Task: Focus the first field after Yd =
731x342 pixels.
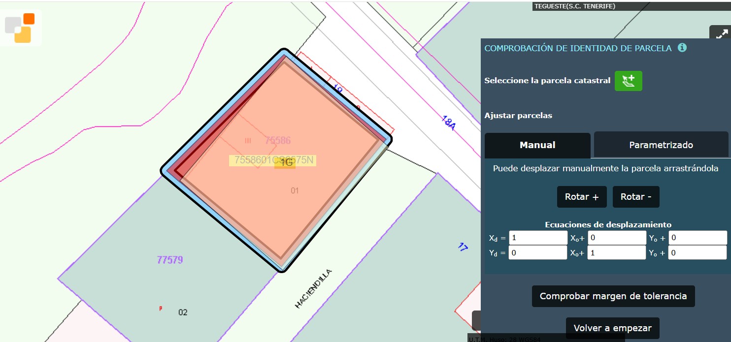Action: tap(538, 253)
